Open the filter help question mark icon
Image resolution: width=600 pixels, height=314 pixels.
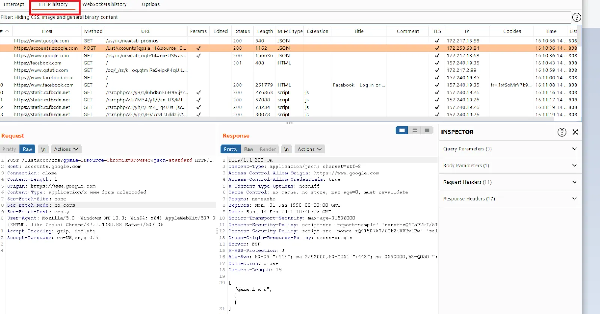(x=576, y=17)
